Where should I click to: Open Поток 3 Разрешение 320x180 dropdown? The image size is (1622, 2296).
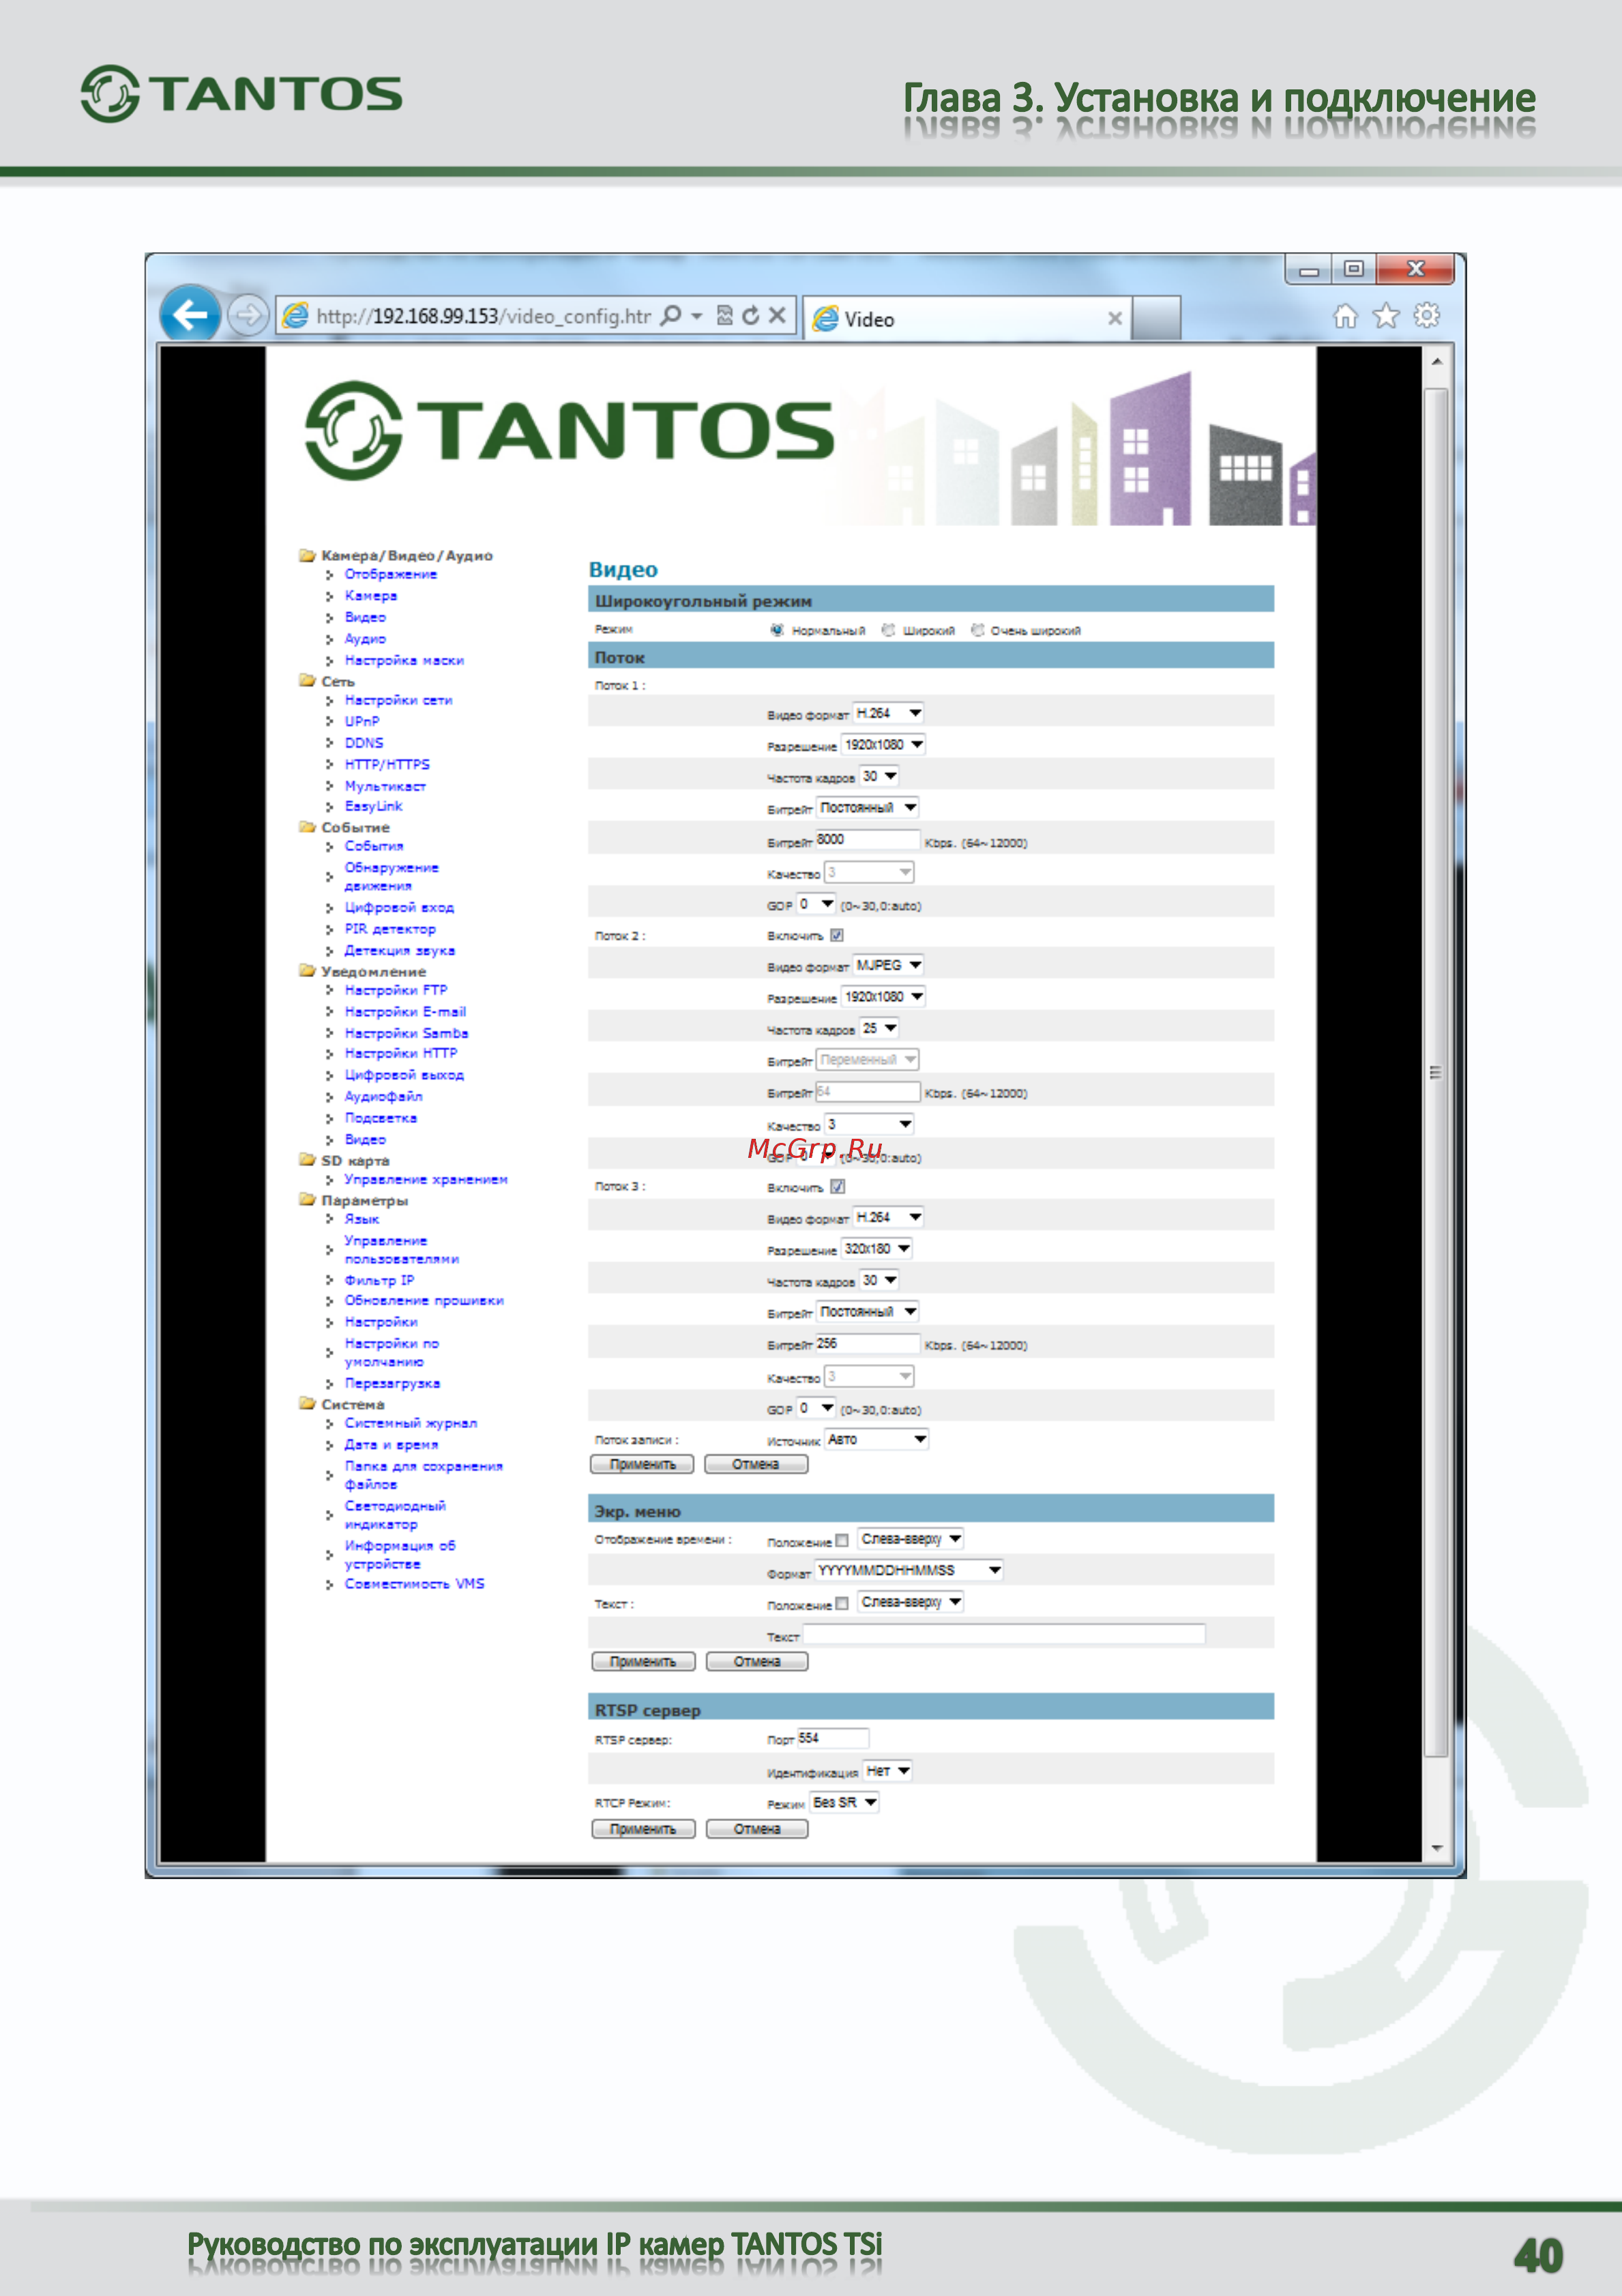click(x=876, y=1249)
